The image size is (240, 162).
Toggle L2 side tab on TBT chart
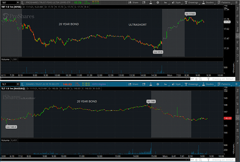237,55
